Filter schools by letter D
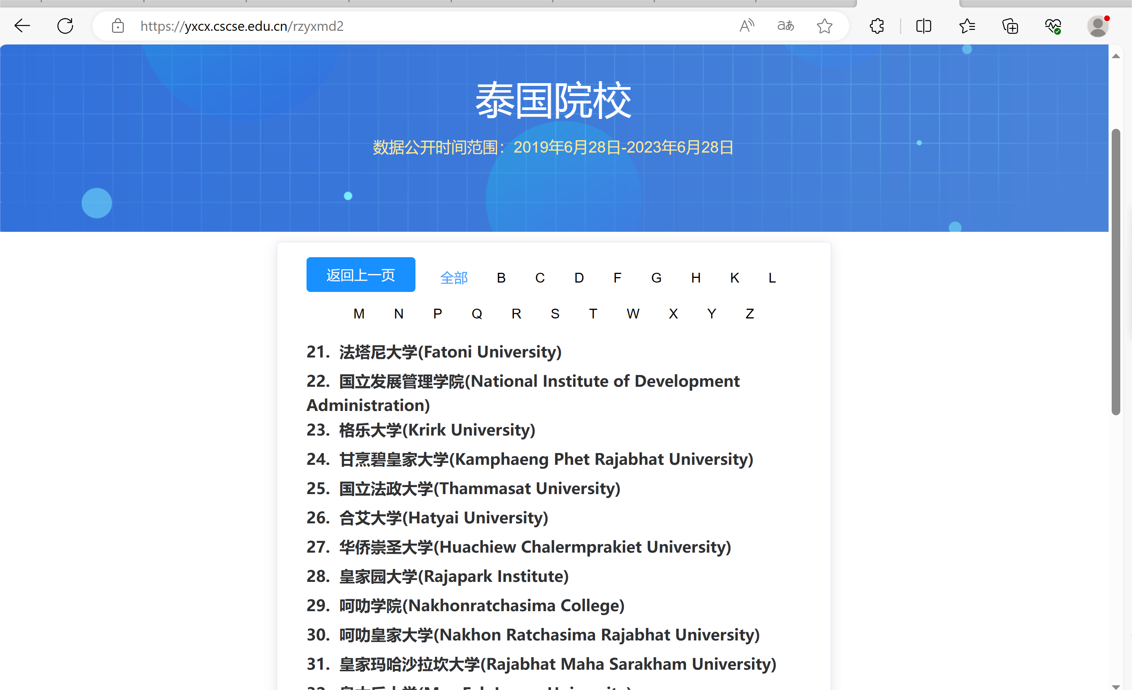1132x690 pixels. coord(579,278)
